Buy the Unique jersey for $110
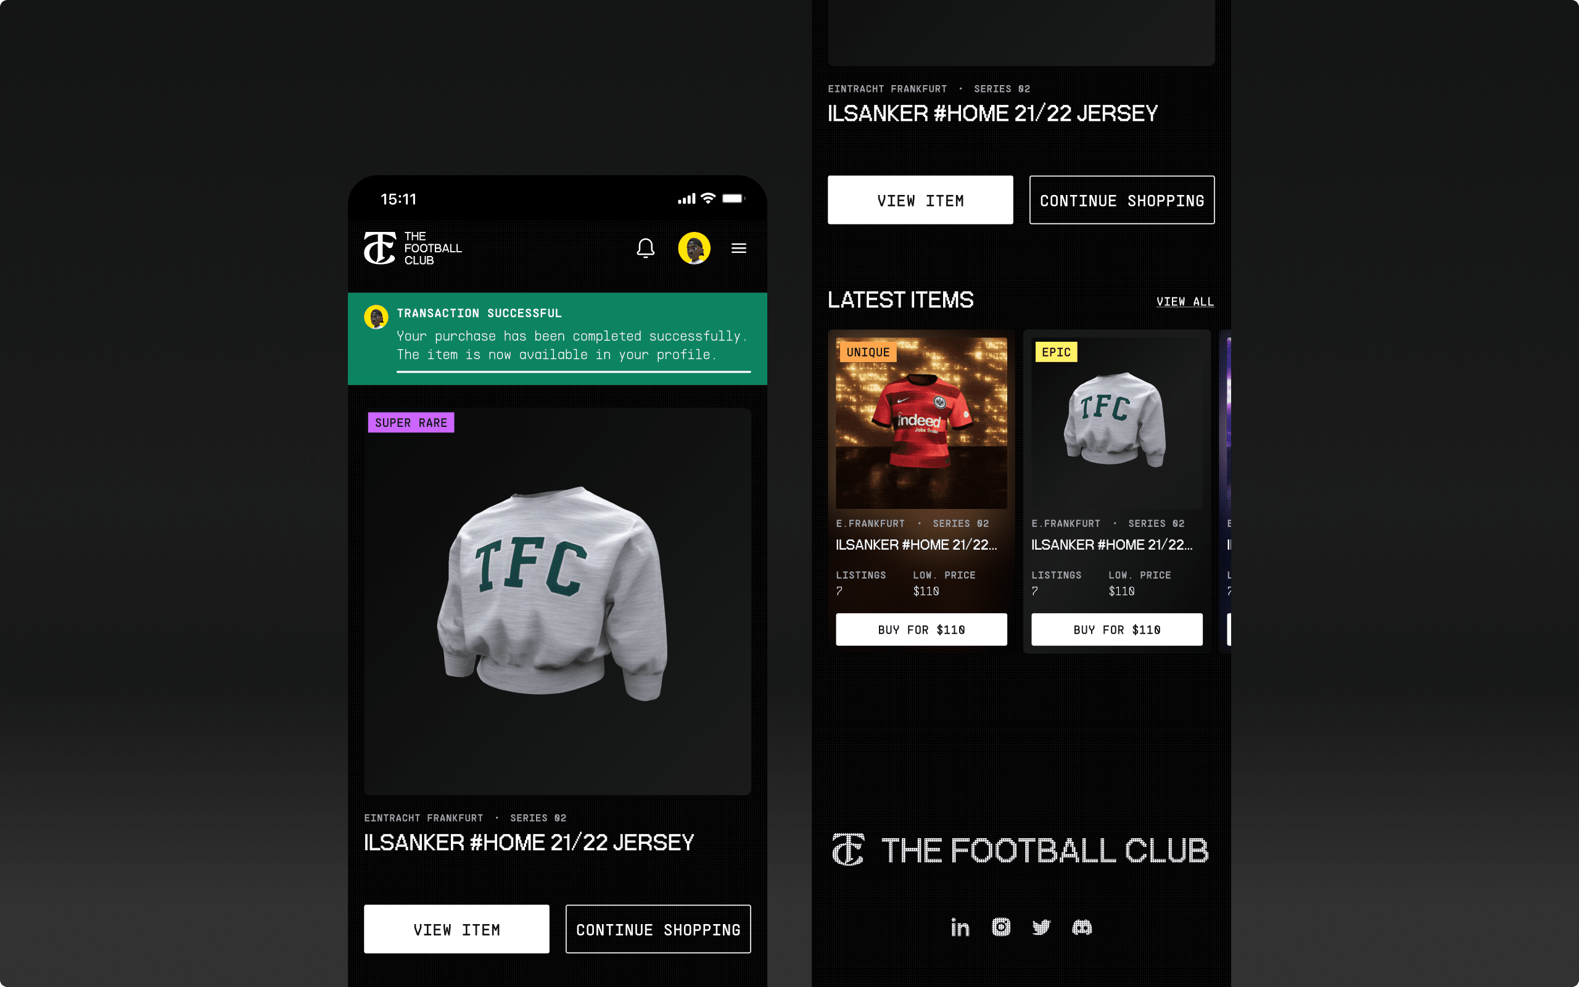1579x987 pixels. point(921,629)
